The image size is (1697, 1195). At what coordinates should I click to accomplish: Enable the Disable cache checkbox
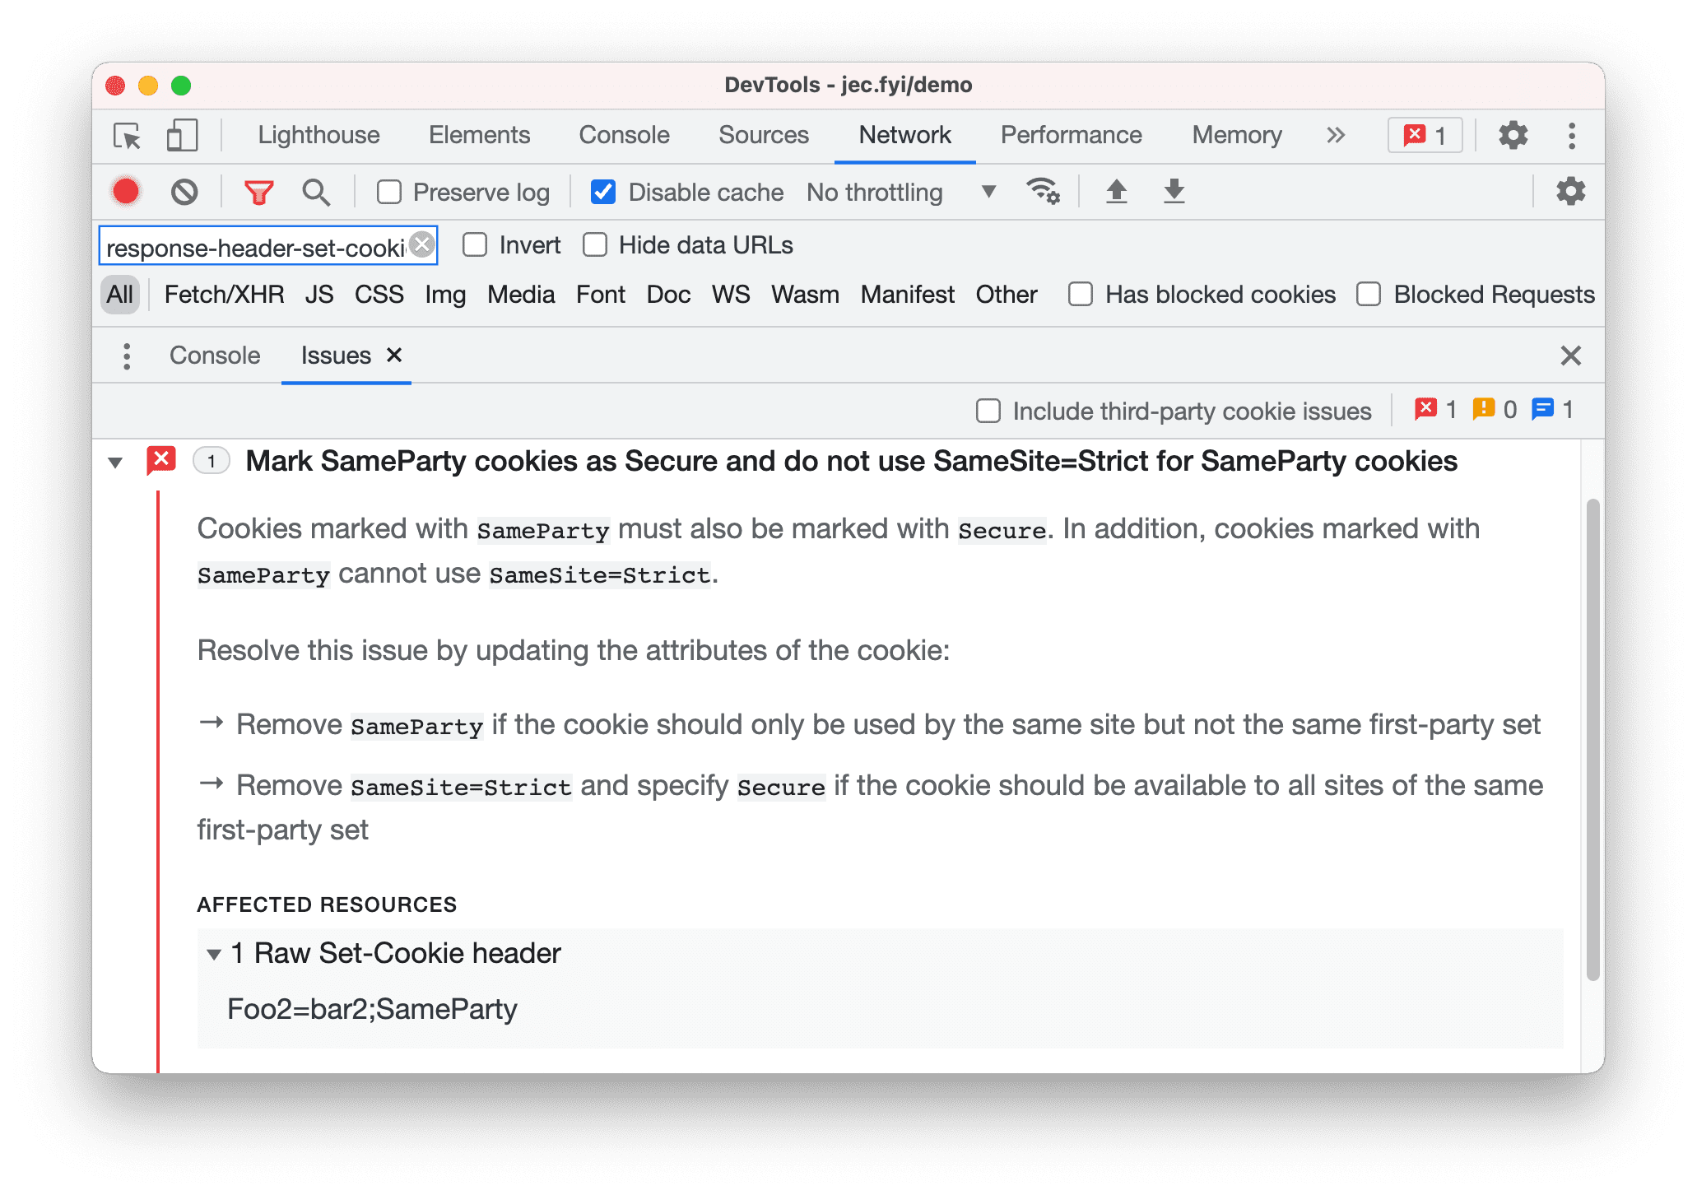602,193
